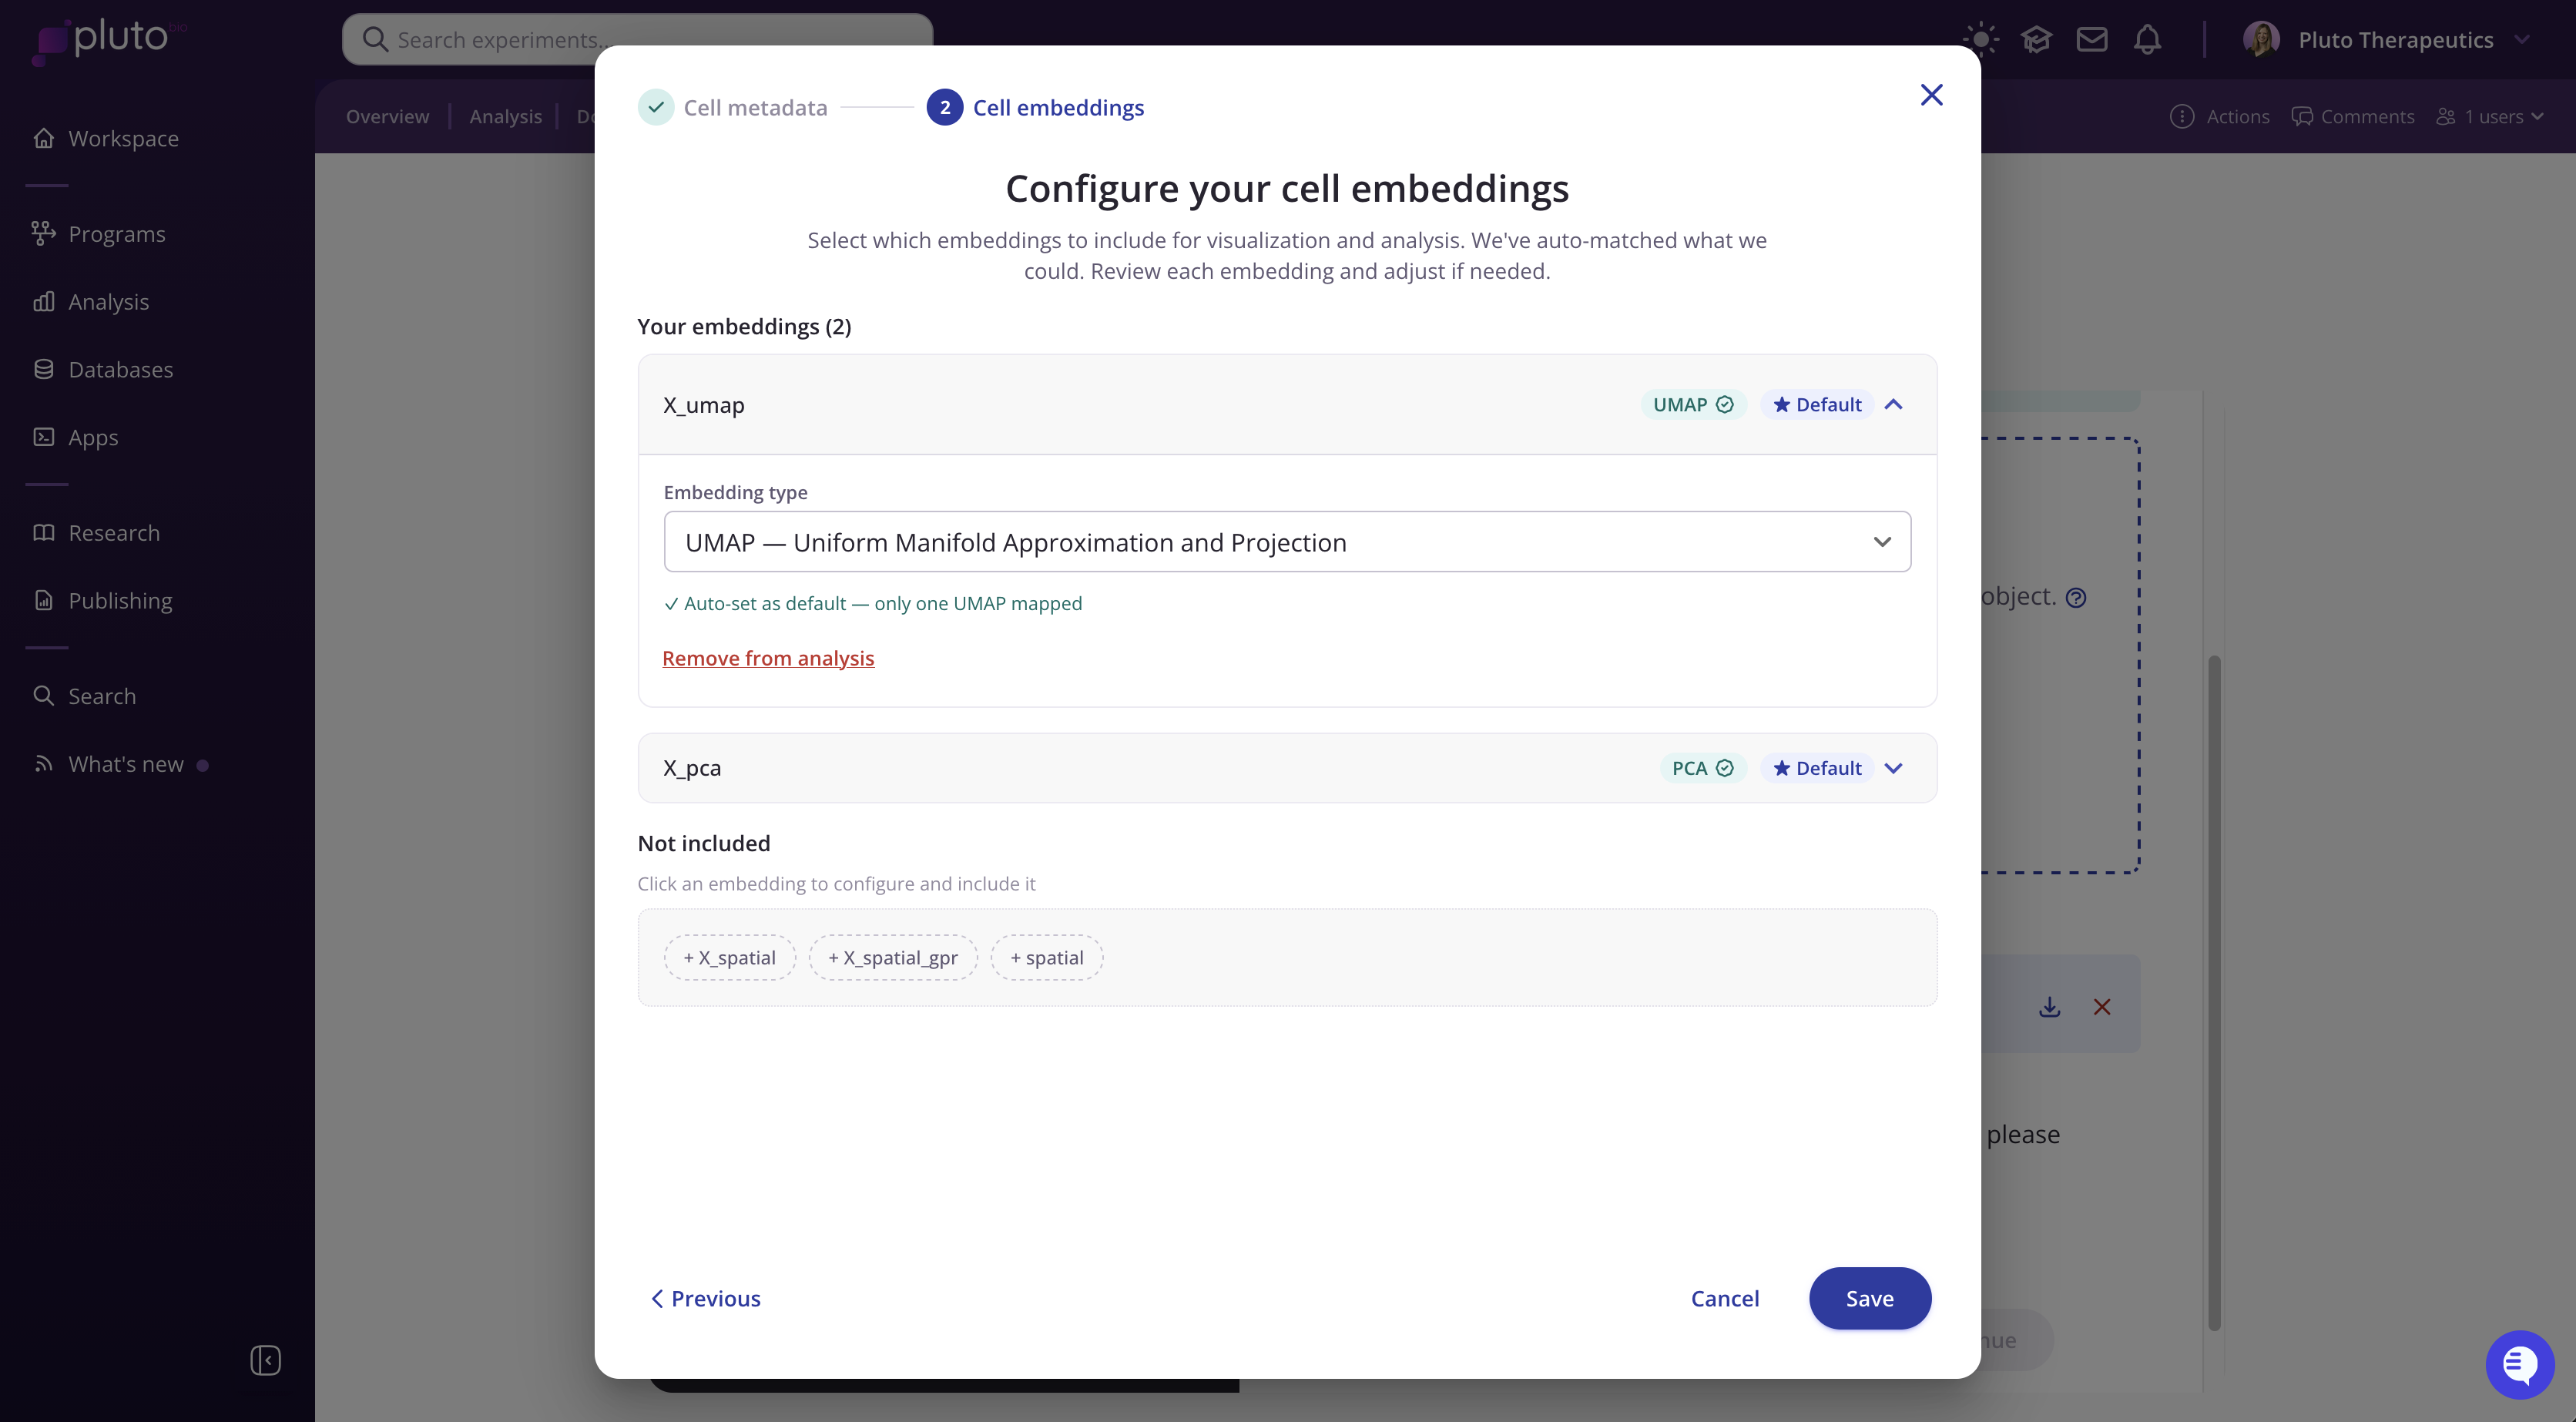Click Remove from analysis link
This screenshot has width=2576, height=1422.
767,658
